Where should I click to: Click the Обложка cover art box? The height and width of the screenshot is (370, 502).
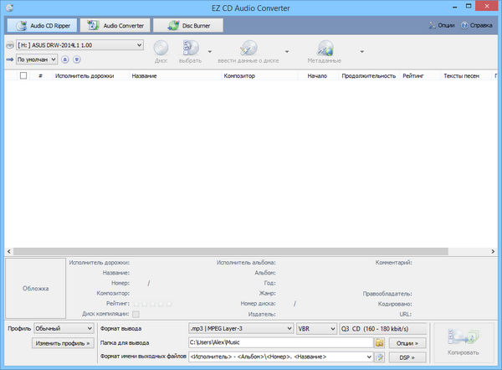(35, 288)
